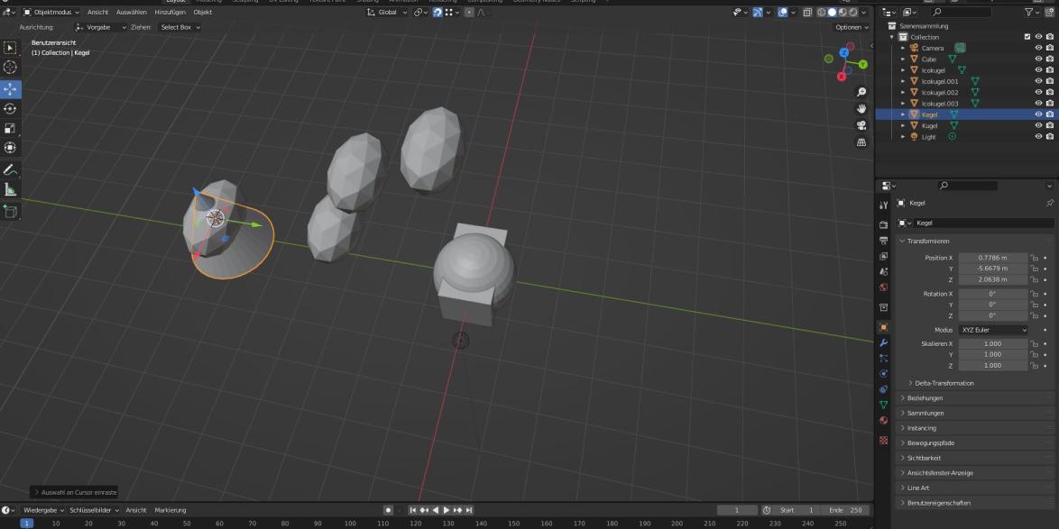Open the XYZ Euler rotation mode dropdown
The image size is (1059, 529).
[x=992, y=330]
